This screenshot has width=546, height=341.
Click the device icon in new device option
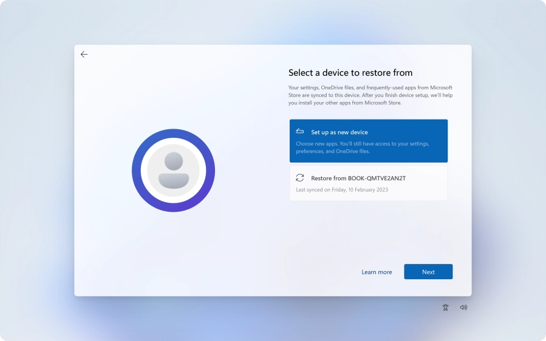(299, 132)
